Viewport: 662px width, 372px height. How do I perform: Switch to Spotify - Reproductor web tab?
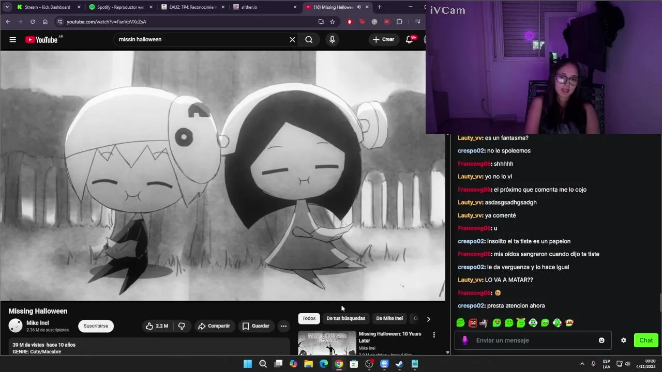(120, 7)
